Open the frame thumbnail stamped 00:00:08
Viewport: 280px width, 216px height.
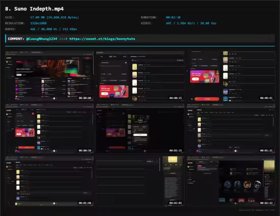point(49,76)
